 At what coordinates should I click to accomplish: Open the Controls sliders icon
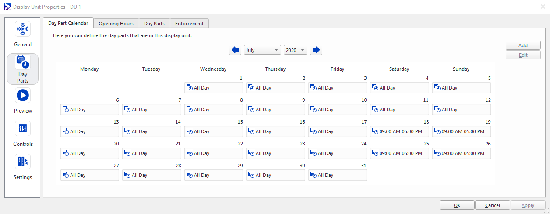[x=23, y=129]
